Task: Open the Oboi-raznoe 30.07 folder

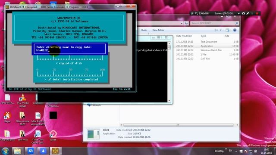Action: click(22, 118)
